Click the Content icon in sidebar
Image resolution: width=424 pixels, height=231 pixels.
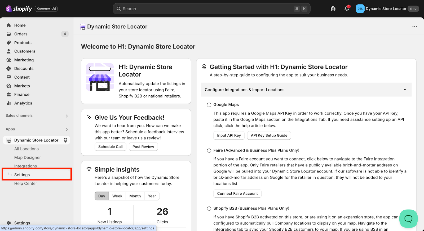9,77
